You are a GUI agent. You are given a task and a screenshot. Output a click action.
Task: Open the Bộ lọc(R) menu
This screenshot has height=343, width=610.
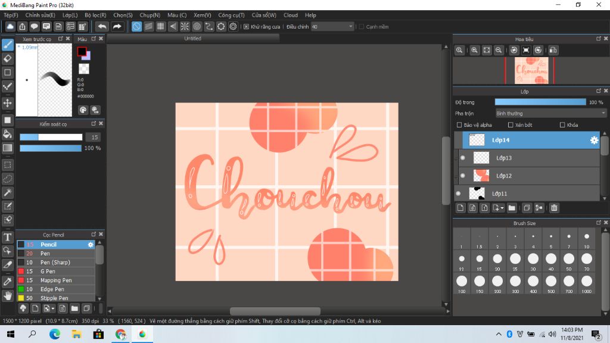tap(95, 15)
